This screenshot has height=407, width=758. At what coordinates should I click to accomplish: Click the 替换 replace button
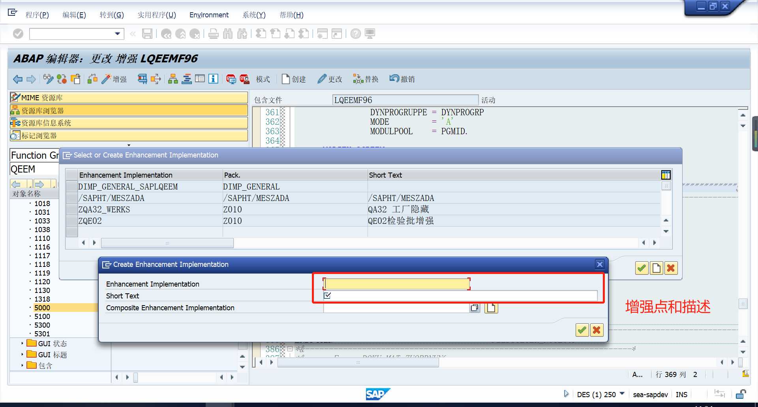point(366,79)
